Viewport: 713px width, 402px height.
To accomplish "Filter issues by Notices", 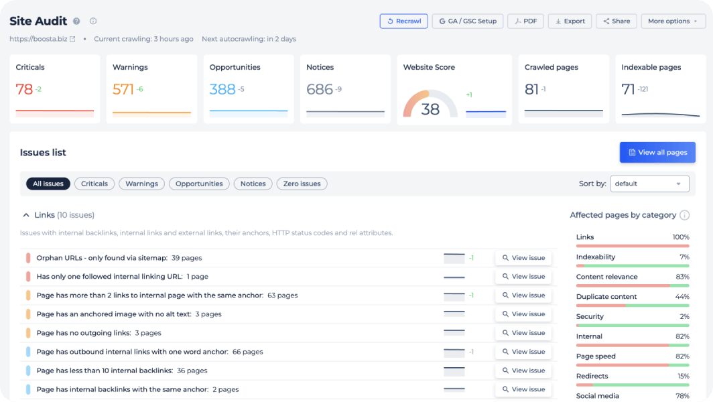I will coord(253,184).
